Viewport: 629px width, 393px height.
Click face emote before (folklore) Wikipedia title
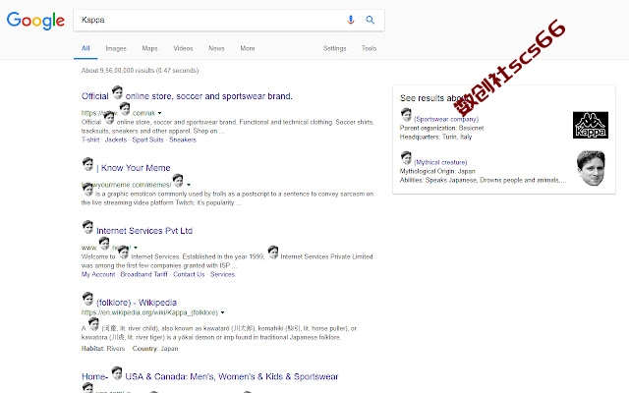pyautogui.click(x=87, y=299)
